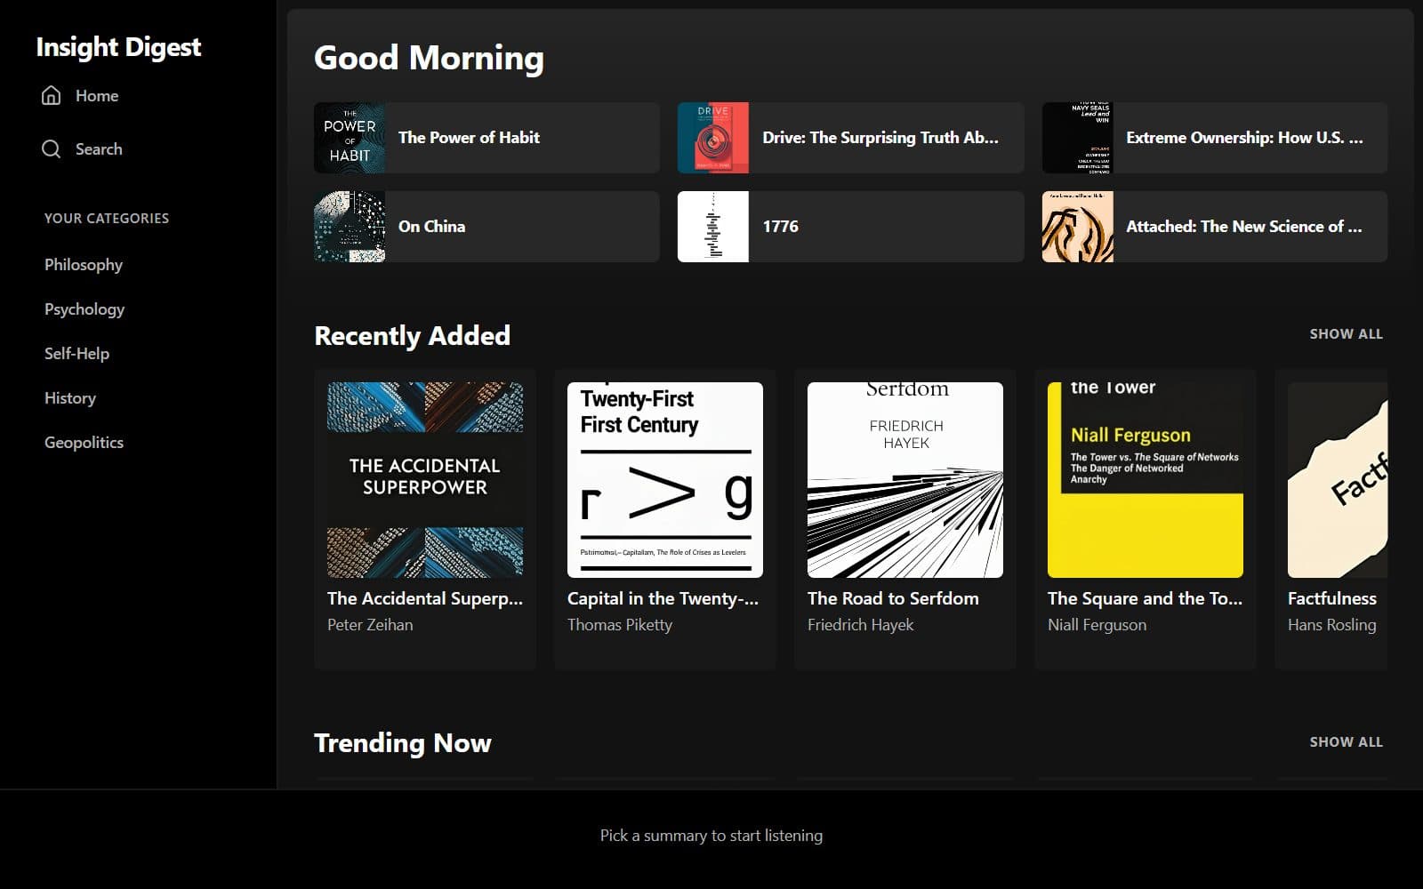Browse the History category
1423x889 pixels.
70,398
